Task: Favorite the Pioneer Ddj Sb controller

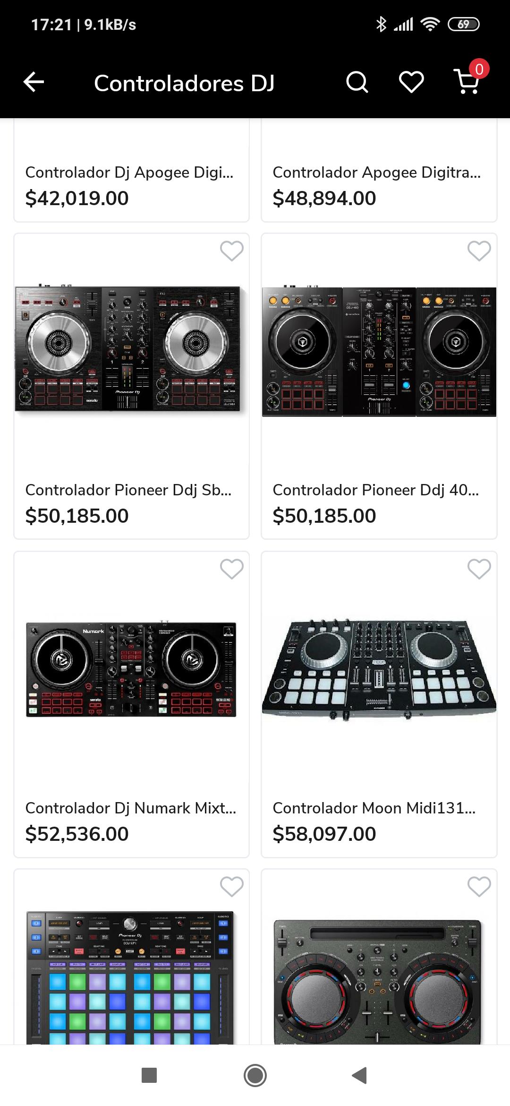Action: [x=231, y=251]
